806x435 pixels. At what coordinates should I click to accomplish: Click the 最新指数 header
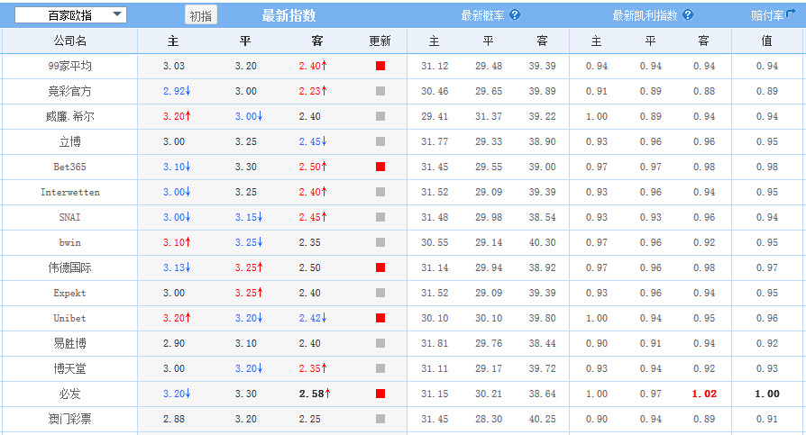click(x=289, y=15)
